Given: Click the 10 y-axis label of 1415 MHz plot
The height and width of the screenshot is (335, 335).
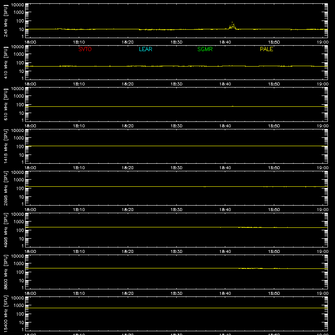Looking at the screenshot, I should pyautogui.click(x=21, y=155).
